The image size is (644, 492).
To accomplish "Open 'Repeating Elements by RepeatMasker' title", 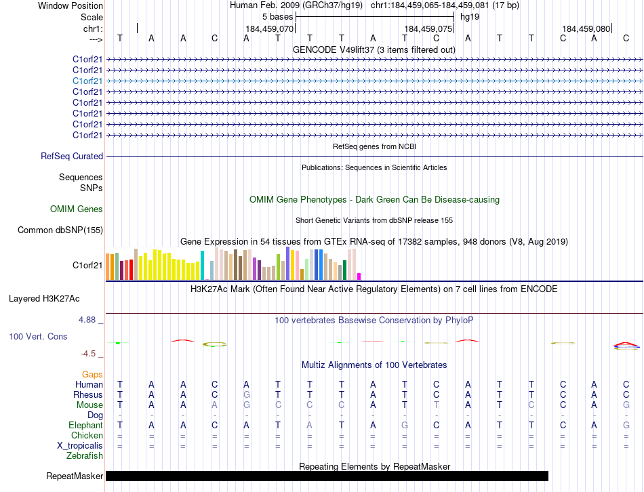I will [x=375, y=466].
